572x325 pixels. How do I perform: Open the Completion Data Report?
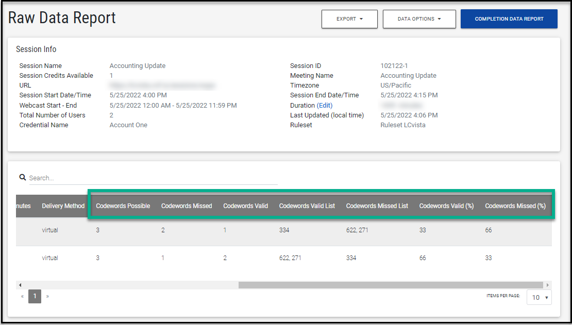509,19
